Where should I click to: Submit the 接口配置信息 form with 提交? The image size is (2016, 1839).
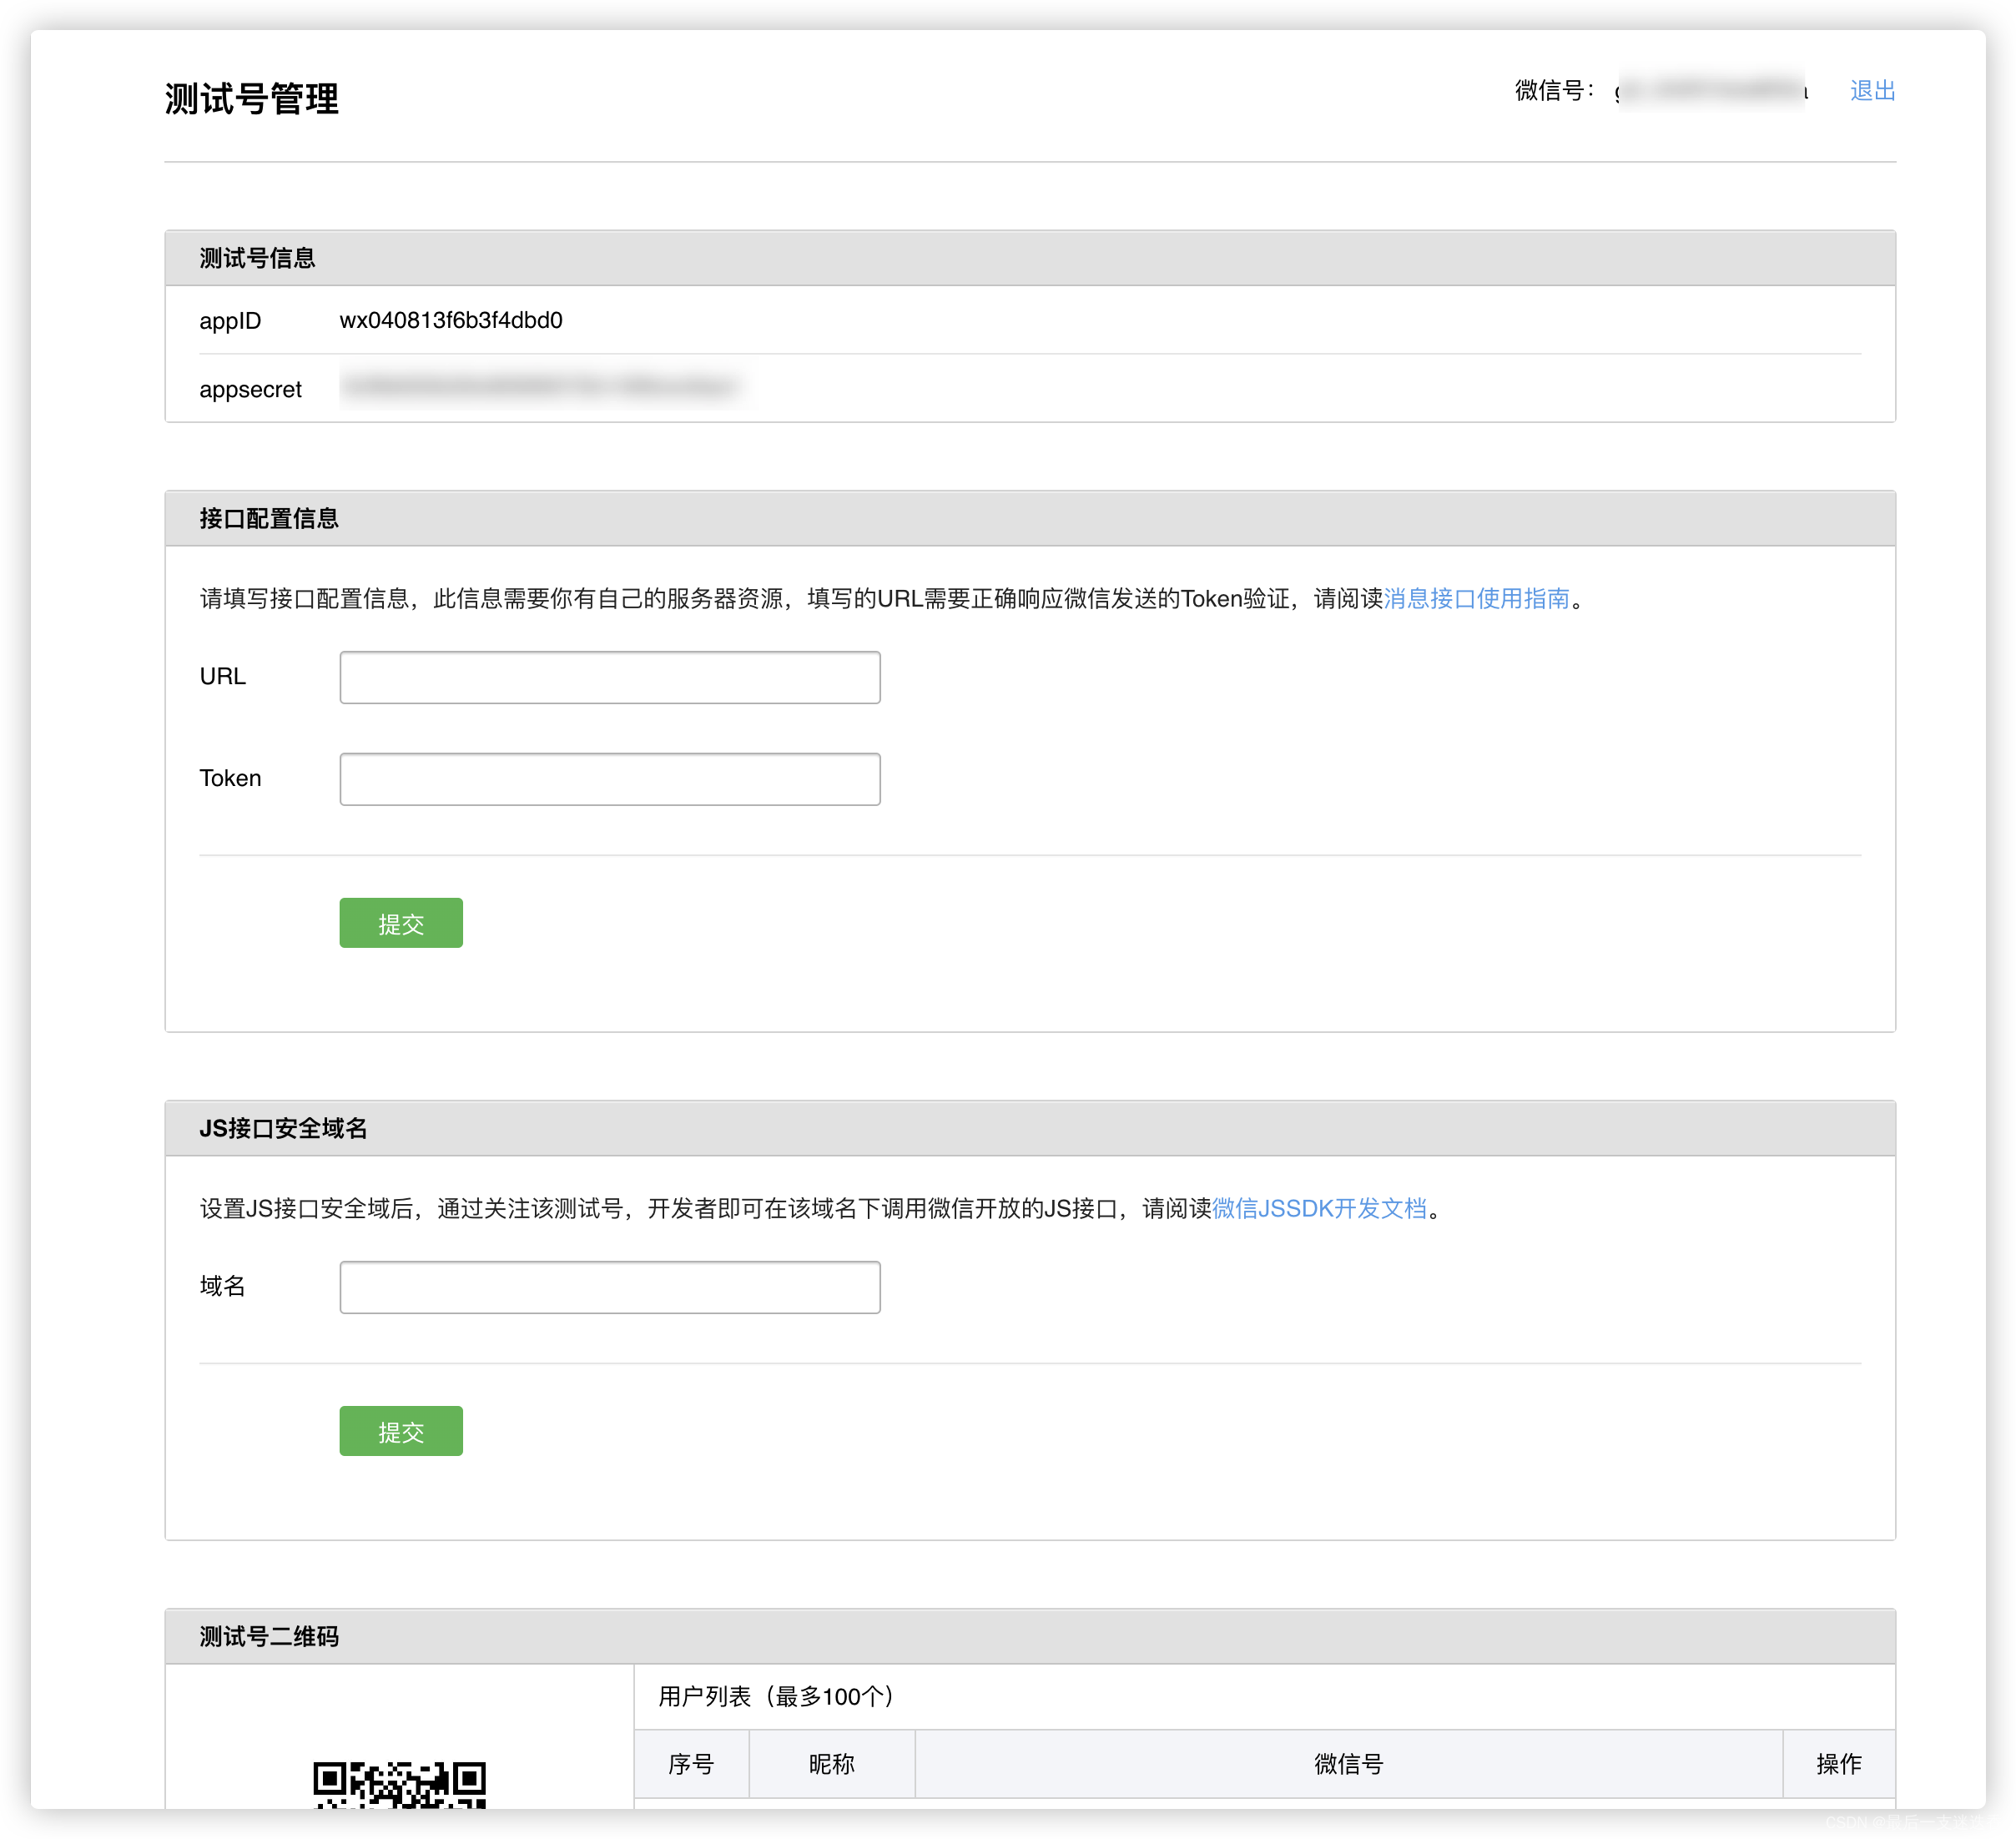tap(401, 923)
